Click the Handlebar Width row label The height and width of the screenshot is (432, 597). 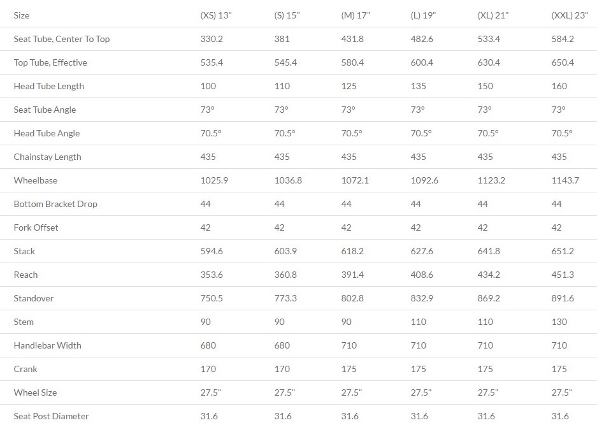point(48,345)
